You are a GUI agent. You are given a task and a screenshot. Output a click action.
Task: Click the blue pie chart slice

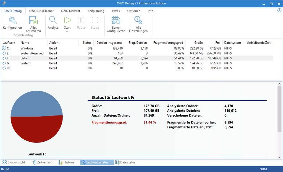[x=37, y=103]
